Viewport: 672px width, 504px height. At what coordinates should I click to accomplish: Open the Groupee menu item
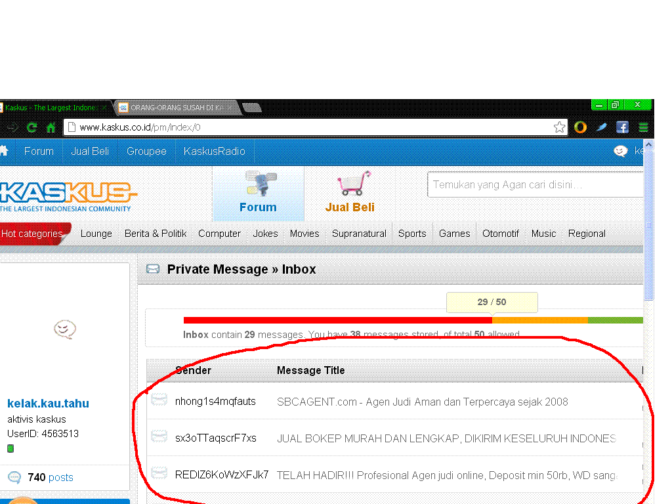tap(146, 151)
